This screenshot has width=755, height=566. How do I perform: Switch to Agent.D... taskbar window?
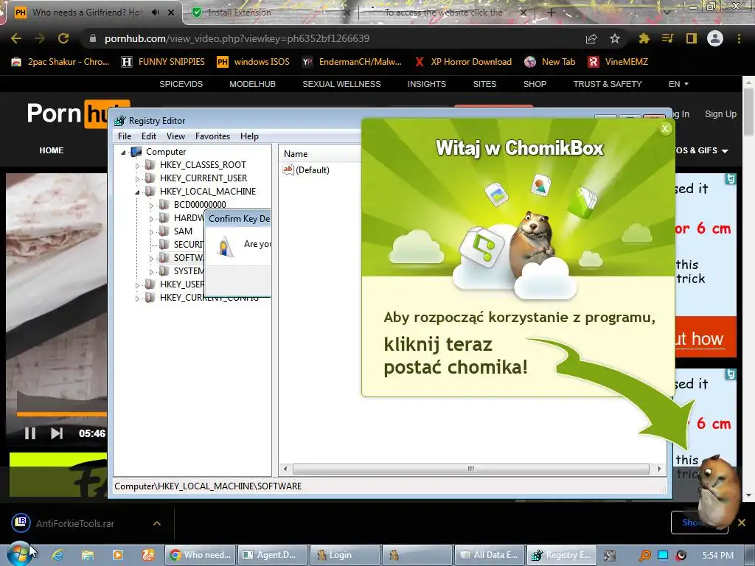273,555
